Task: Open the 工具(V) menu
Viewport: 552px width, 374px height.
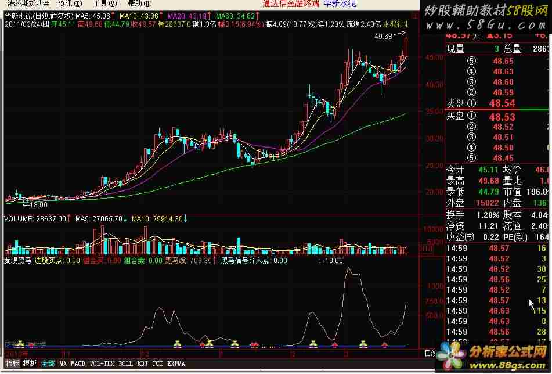Action: point(105,3)
